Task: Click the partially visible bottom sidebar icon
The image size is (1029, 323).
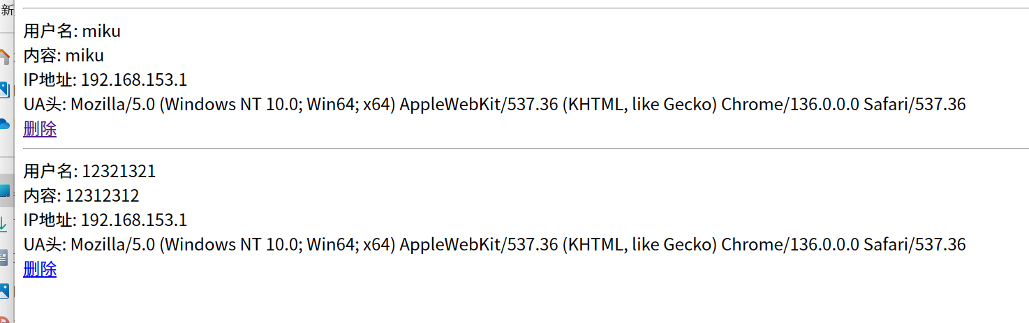Action: (x=6, y=319)
